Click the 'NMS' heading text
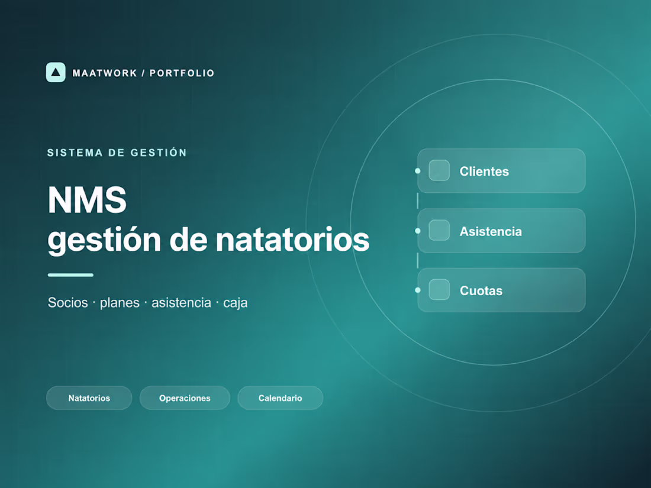The width and height of the screenshot is (651, 488). coord(87,200)
